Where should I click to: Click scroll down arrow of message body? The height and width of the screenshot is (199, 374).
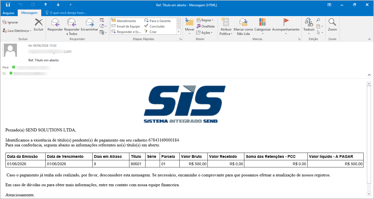click(369, 194)
